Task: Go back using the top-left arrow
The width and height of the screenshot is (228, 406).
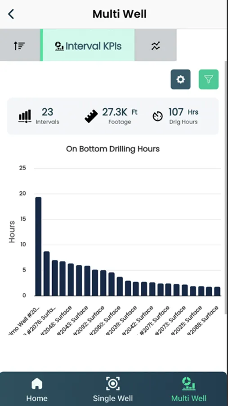Action: point(11,14)
